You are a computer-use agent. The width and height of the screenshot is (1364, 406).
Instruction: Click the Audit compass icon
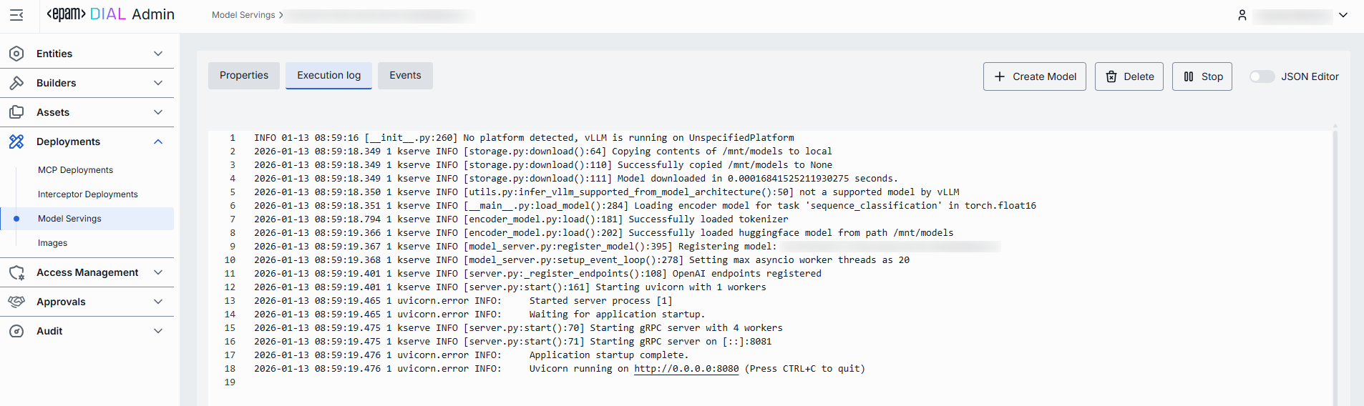pos(16,331)
